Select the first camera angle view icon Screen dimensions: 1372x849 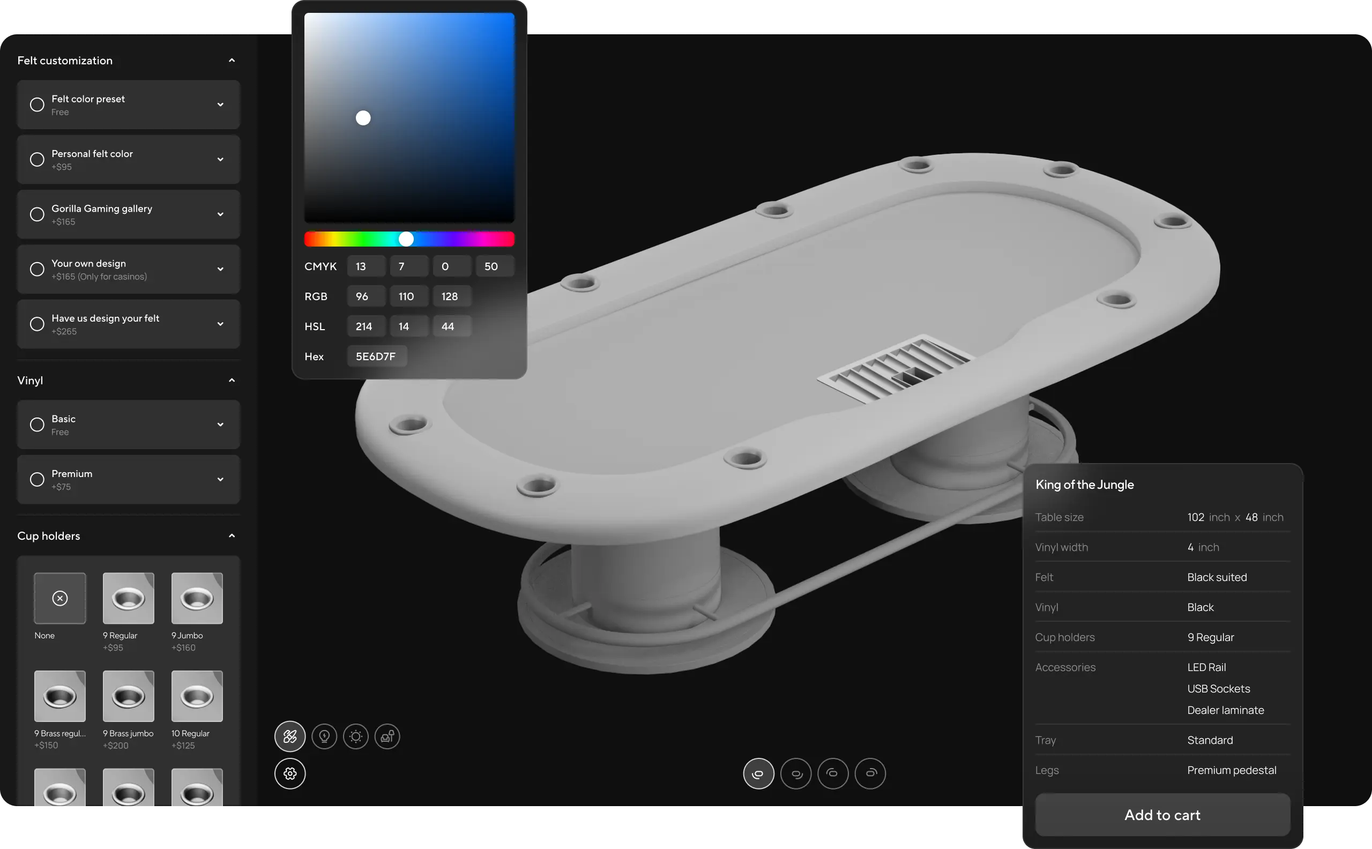click(758, 774)
